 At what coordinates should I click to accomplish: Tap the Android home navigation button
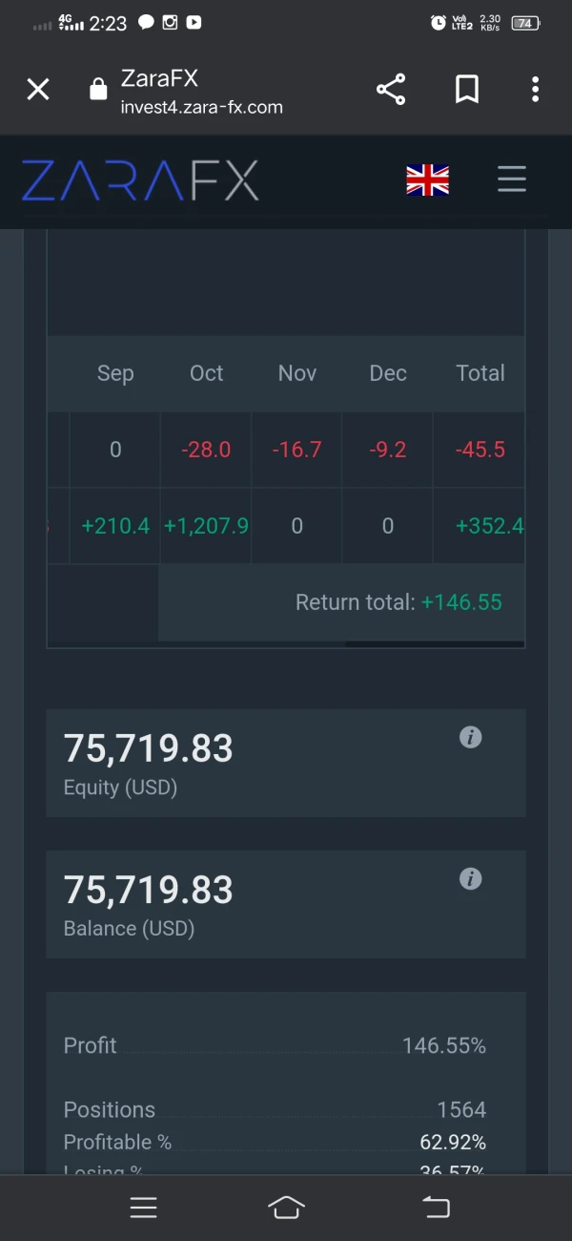tap(286, 1208)
